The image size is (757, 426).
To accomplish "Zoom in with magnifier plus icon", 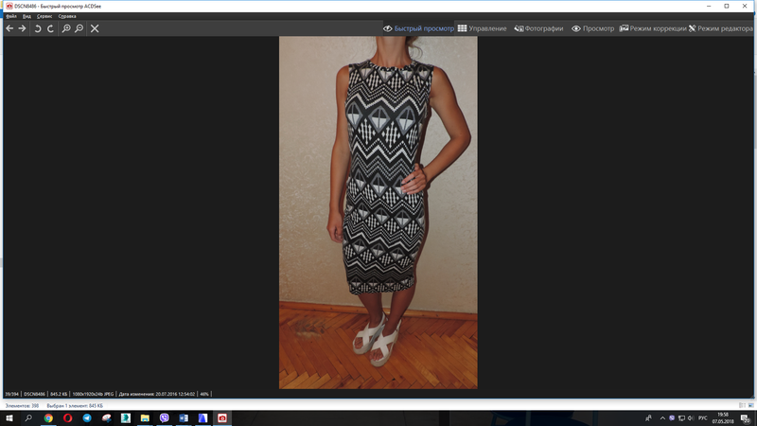I will point(66,28).
